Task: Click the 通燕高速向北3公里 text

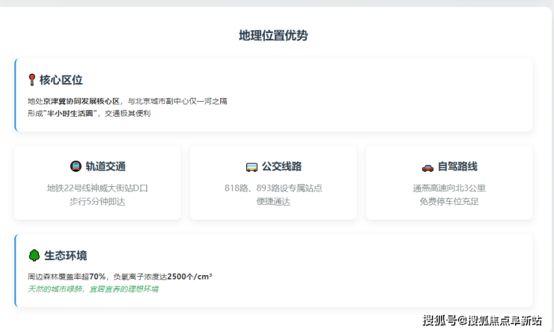Action: point(449,188)
